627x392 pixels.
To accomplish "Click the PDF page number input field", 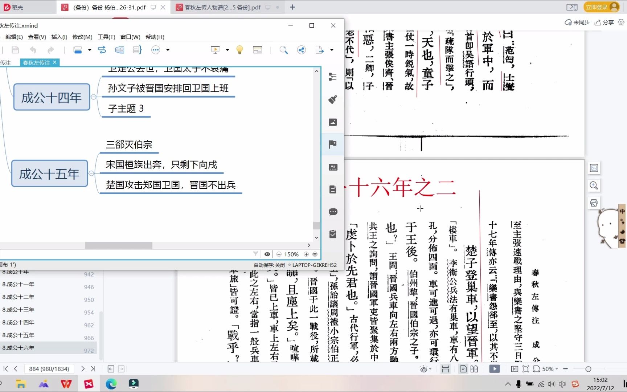I will pyautogui.click(x=49, y=369).
